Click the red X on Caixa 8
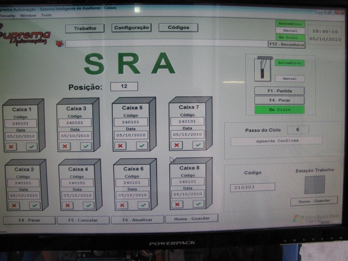The width and height of the screenshot is (348, 261). [177, 204]
